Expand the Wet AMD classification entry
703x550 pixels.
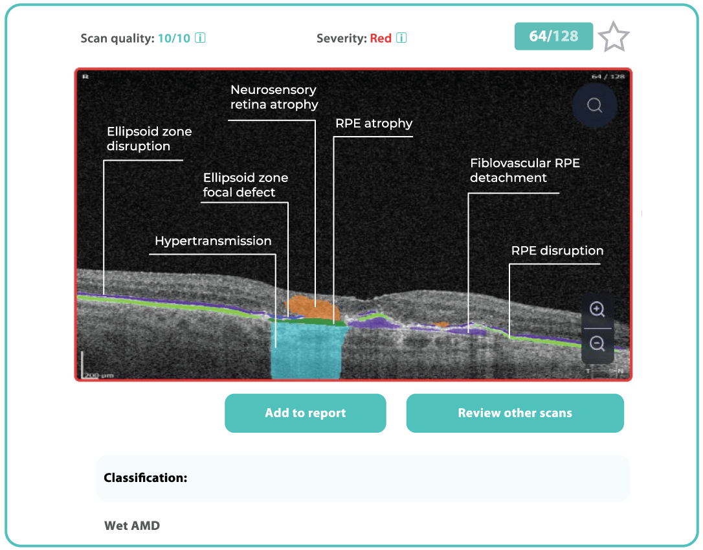click(131, 525)
